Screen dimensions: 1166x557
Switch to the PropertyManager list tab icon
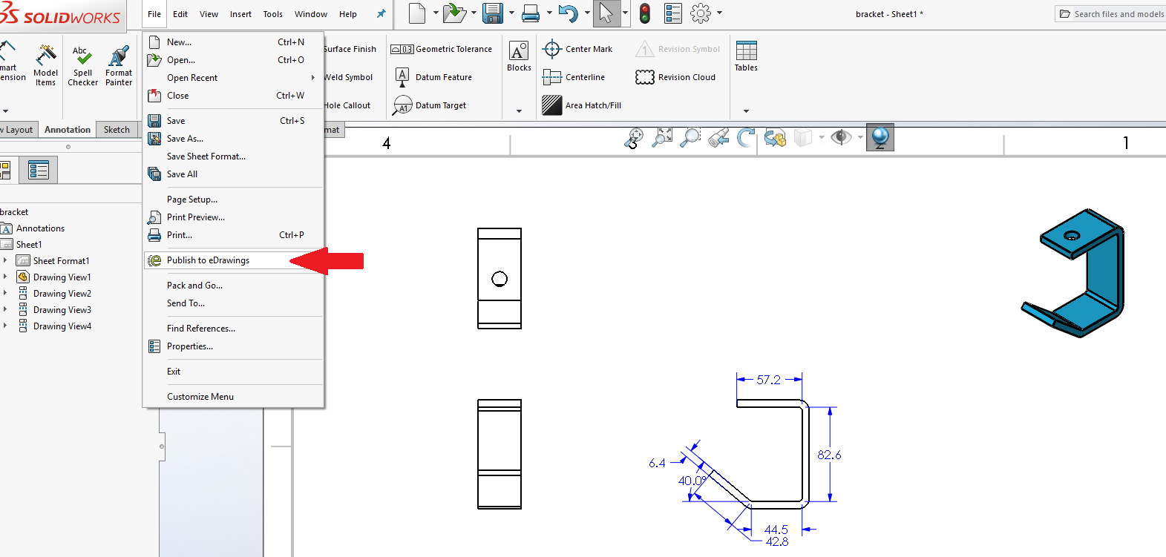(38, 171)
